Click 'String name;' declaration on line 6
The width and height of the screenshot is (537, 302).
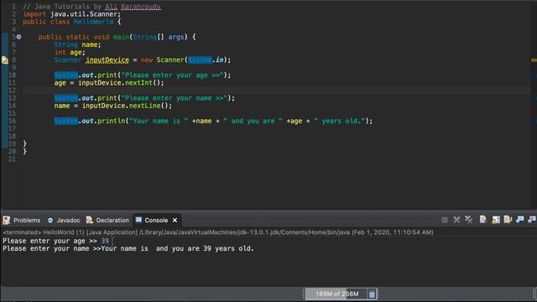(x=77, y=44)
